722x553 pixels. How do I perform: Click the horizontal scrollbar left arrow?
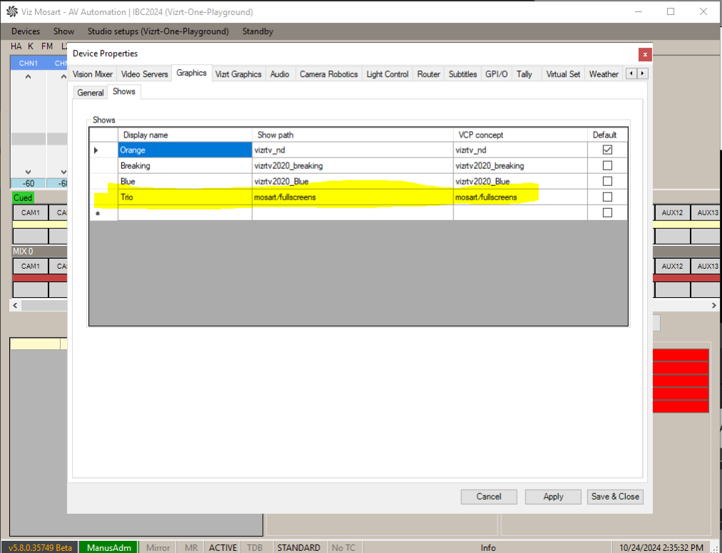(14, 305)
